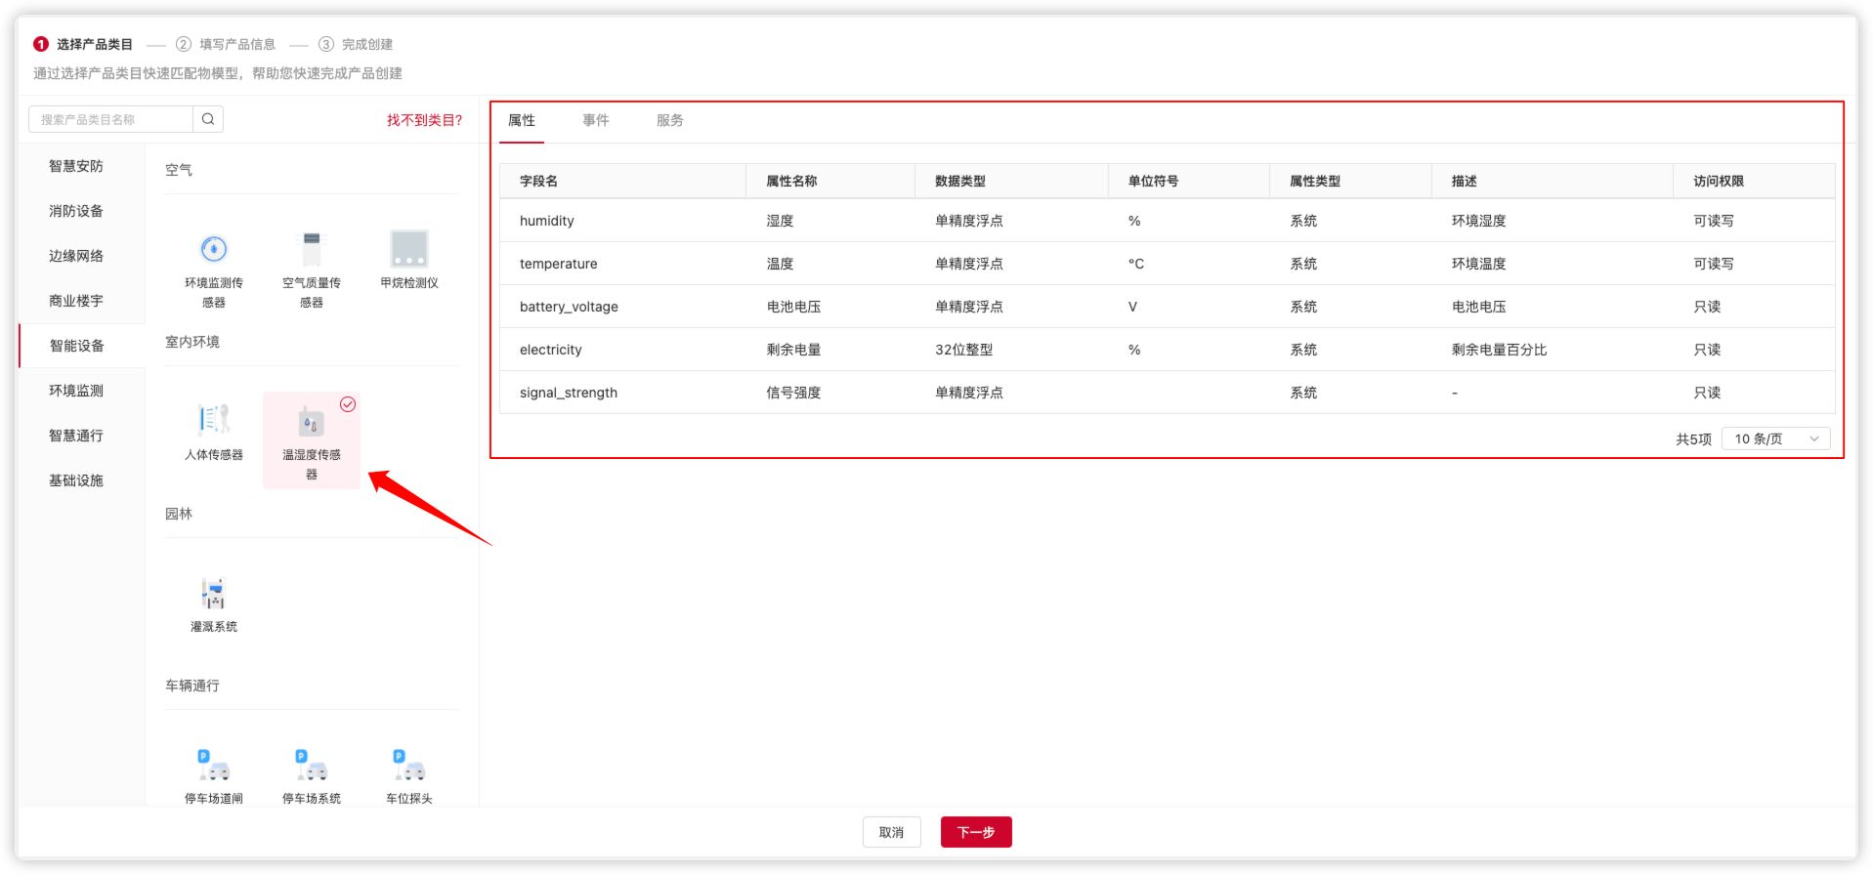Choose the 空气质量传感器 category icon
Viewport: 1873px width, 875px height.
coord(311,250)
